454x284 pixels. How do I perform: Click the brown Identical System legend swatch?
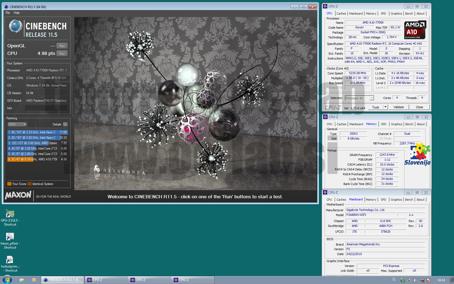(x=30, y=184)
